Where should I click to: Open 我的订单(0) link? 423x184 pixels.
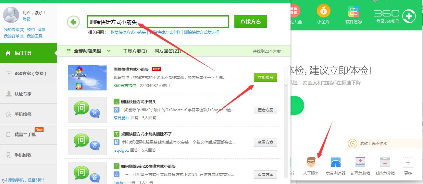click(14, 36)
